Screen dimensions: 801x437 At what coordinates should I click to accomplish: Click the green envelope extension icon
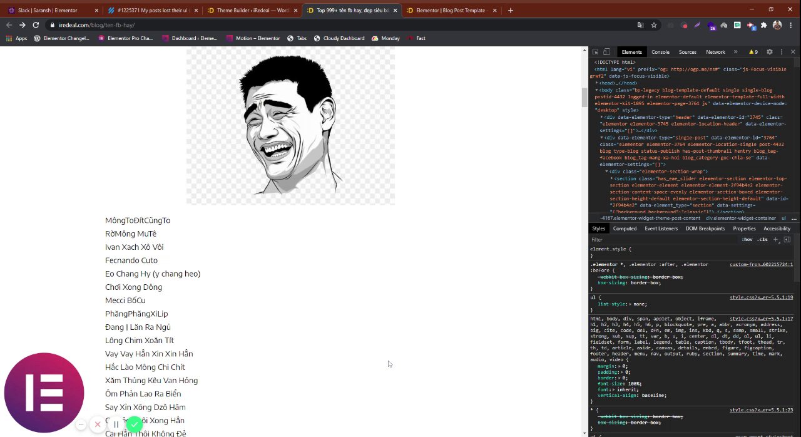click(x=737, y=25)
